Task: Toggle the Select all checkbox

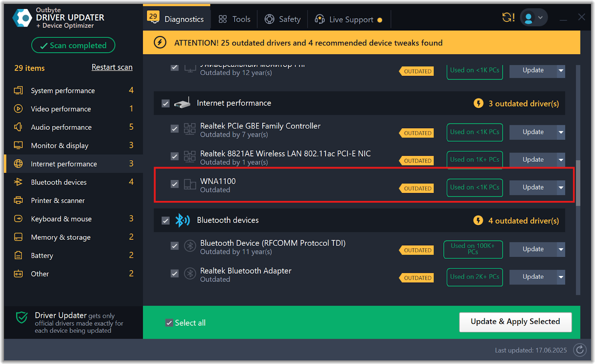Action: (x=169, y=323)
